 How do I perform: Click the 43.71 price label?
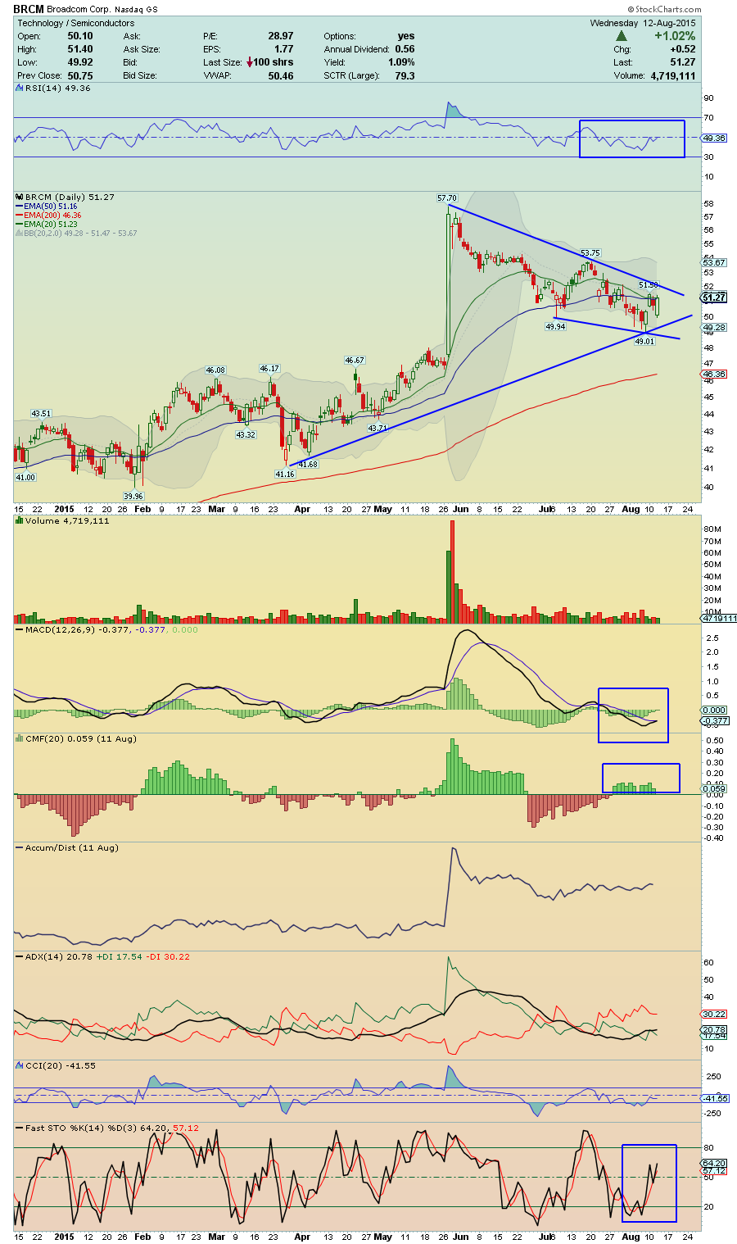[x=378, y=428]
